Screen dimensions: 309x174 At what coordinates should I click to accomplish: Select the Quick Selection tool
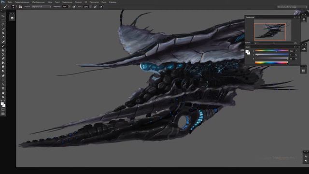[x=3, y=29]
